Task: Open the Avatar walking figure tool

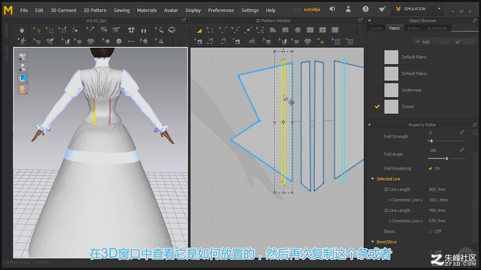Action: (22, 41)
